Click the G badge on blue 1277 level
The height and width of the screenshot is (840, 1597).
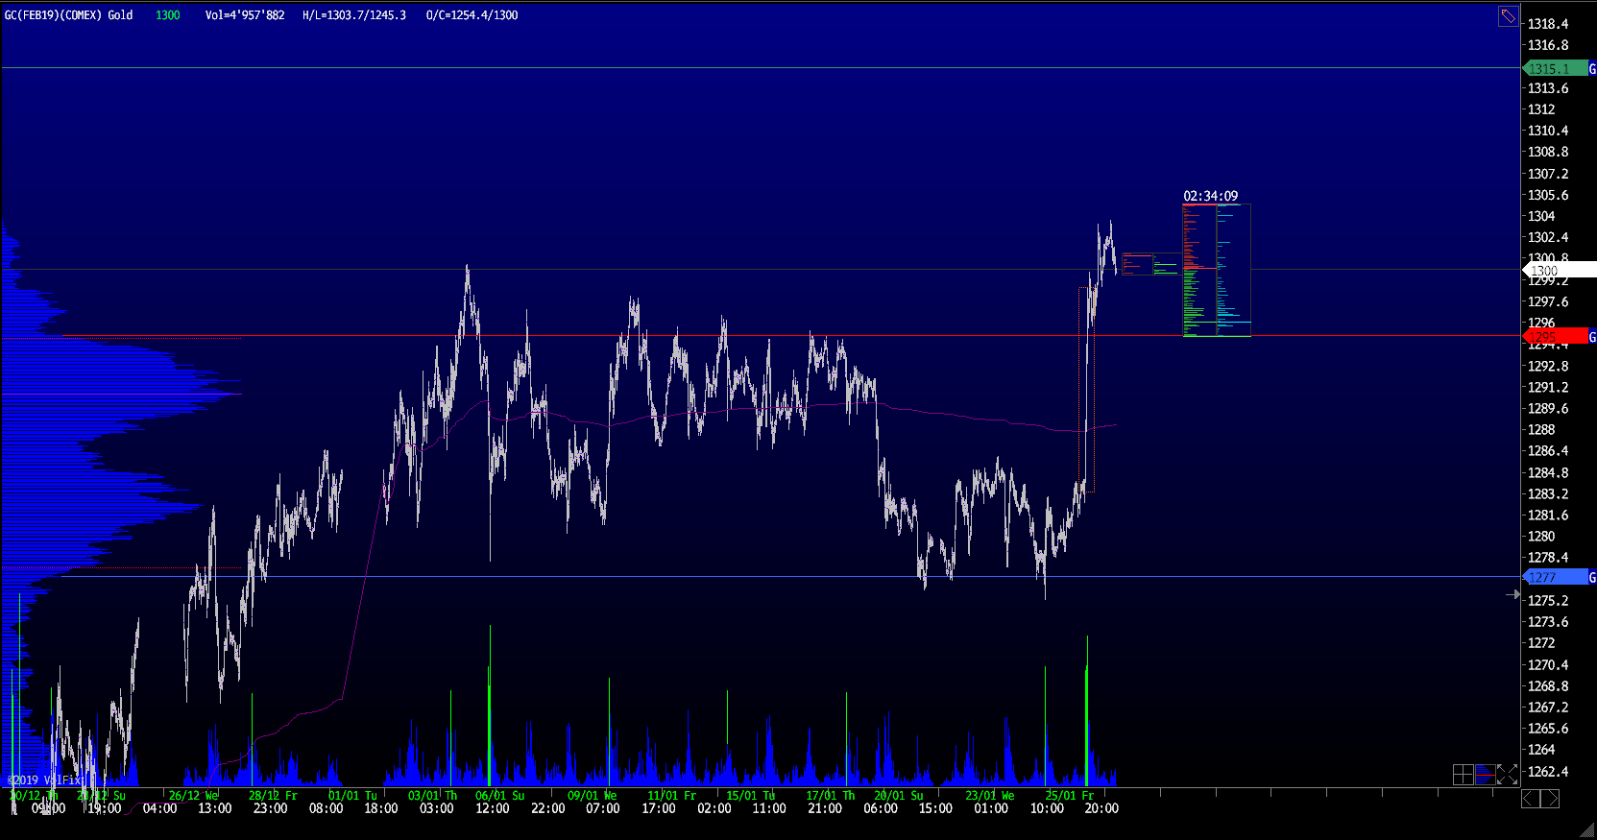1591,577
